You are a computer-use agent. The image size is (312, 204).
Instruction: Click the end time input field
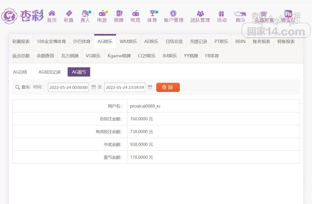(125, 87)
